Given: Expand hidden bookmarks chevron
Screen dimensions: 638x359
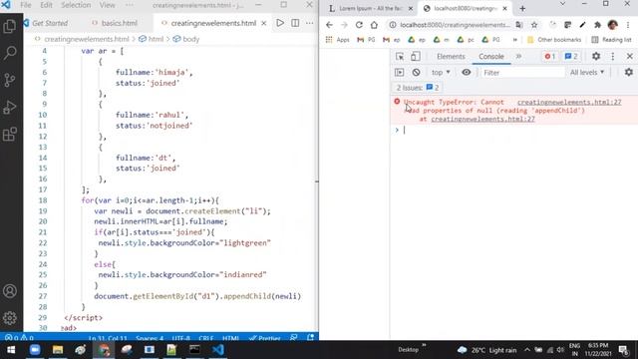Looking at the screenshot, I should point(514,40).
